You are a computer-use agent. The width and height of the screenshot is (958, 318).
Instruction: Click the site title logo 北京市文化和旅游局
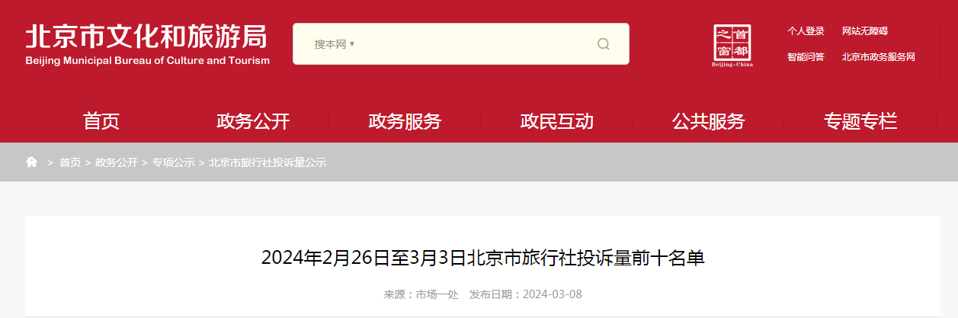click(148, 43)
